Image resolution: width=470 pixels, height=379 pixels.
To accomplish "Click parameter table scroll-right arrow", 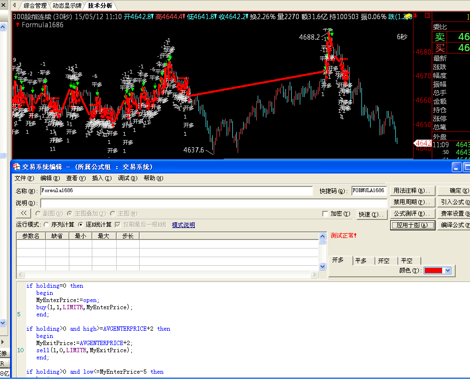I will pyautogui.click(x=315, y=274).
